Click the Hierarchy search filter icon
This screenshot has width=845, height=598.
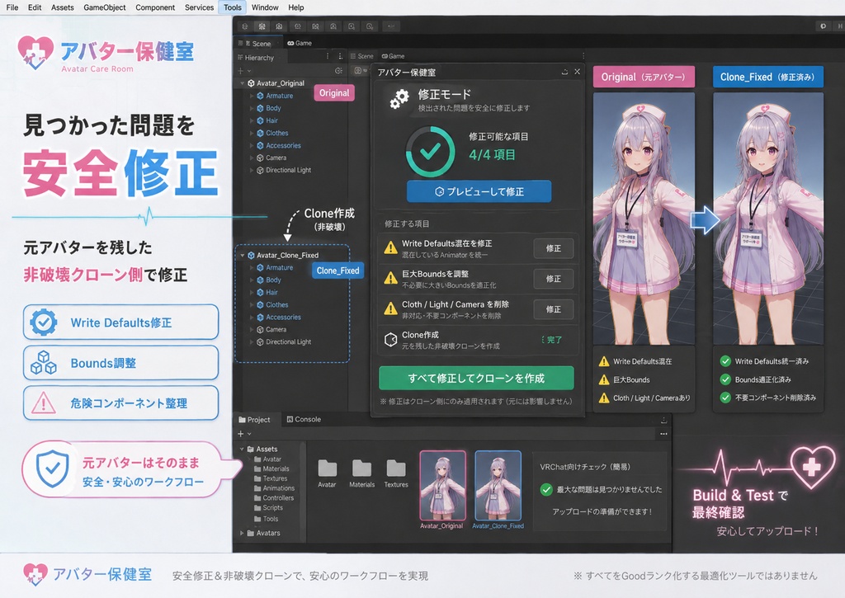coord(338,71)
